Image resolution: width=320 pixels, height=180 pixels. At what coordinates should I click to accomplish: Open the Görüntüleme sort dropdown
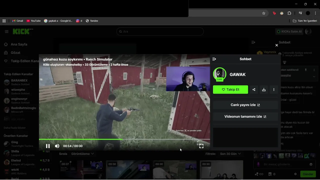[x=82, y=154]
